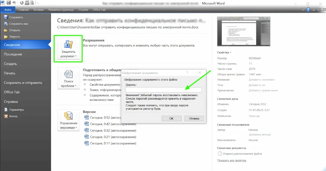Click Добавить автора field
The image size is (326, 171).
[260, 135]
